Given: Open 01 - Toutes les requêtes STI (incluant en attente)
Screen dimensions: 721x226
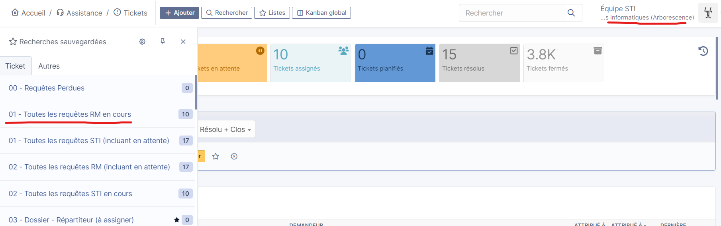Looking at the screenshot, I should tap(89, 141).
